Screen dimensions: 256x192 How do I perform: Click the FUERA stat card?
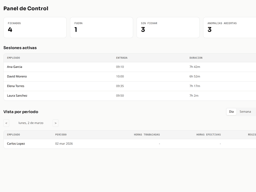pos(102,27)
